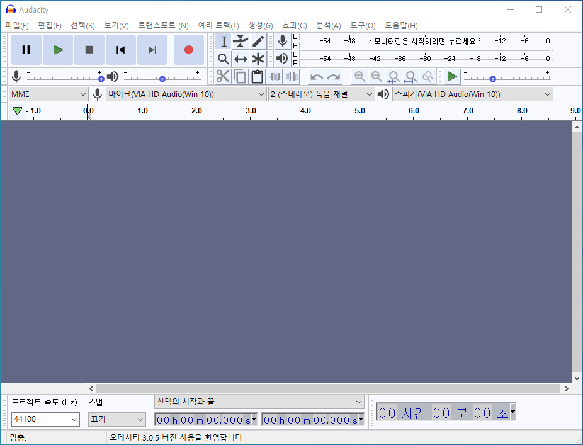Select the Time Shift arrow tool
Screen dimensions: 583x445
(241, 59)
